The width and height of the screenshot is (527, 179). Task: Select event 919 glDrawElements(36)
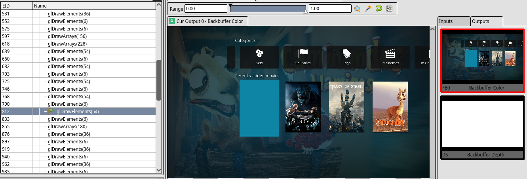pos(78,149)
